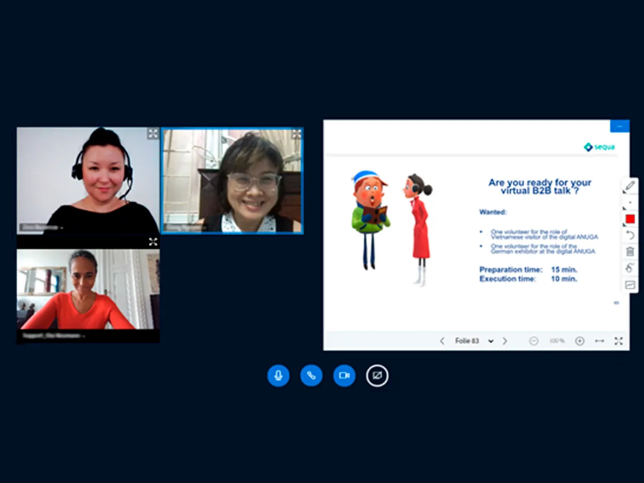Enable screen sharing
Image resolution: width=644 pixels, height=483 pixels.
[377, 376]
